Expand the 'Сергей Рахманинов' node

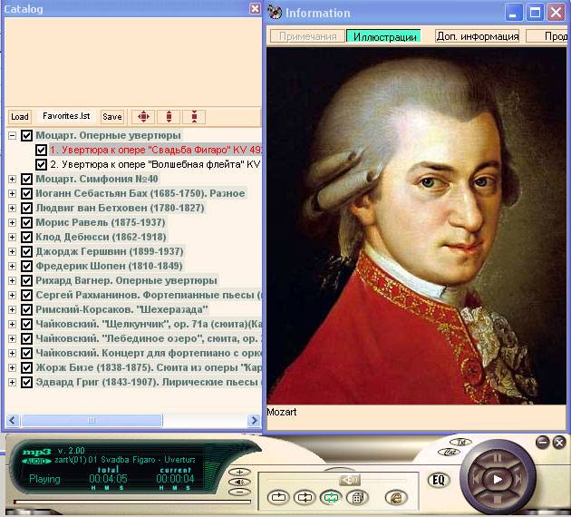pyautogui.click(x=12, y=295)
